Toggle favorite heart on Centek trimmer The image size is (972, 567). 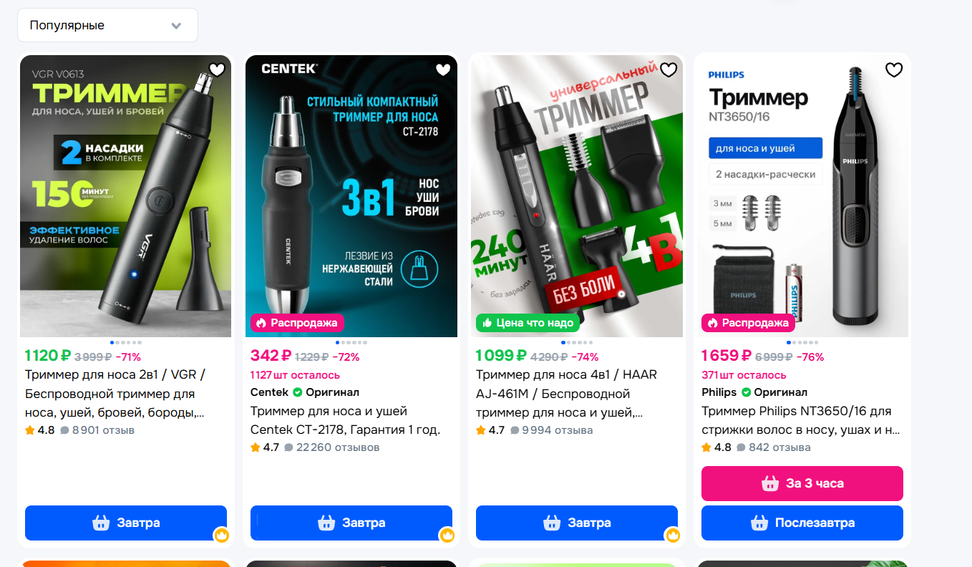443,69
